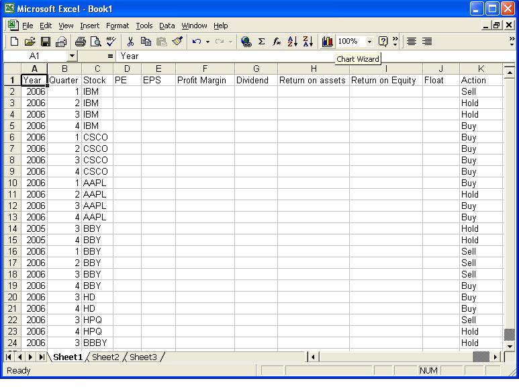The image size is (519, 389).
Task: Open the Format menu
Action: [117, 26]
